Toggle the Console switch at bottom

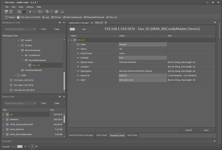coord(17,147)
